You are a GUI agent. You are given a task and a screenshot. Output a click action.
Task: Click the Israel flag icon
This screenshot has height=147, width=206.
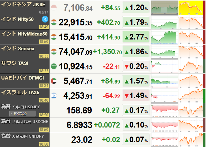54,96
